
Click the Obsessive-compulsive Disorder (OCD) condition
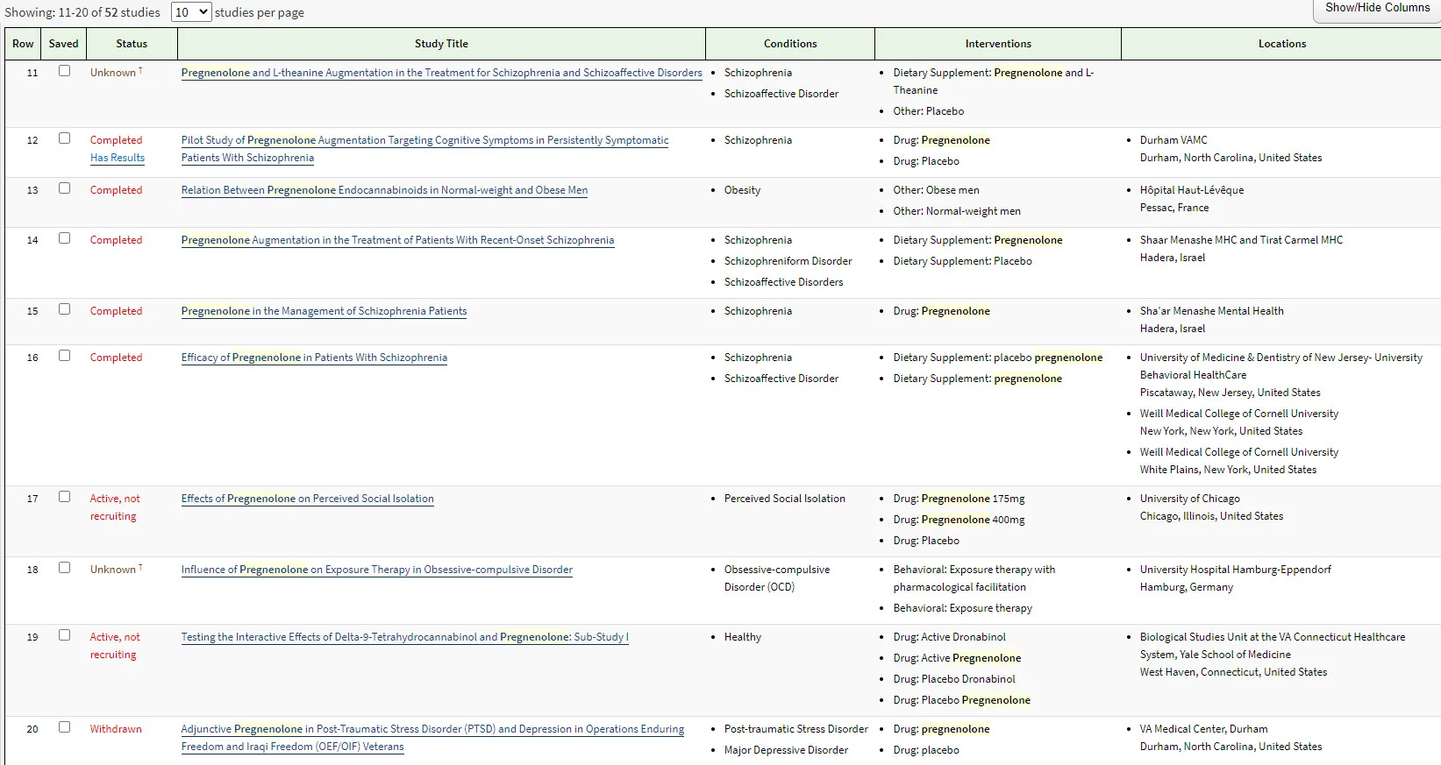777,578
